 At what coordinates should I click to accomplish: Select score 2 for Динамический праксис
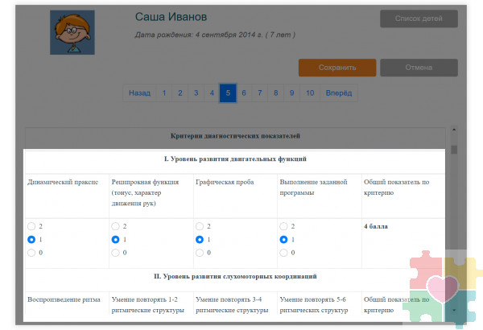point(31,227)
